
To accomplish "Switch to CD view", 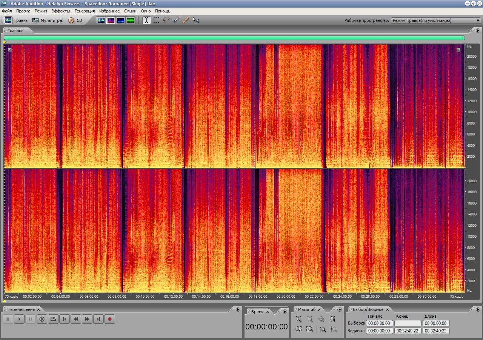I will coord(75,20).
